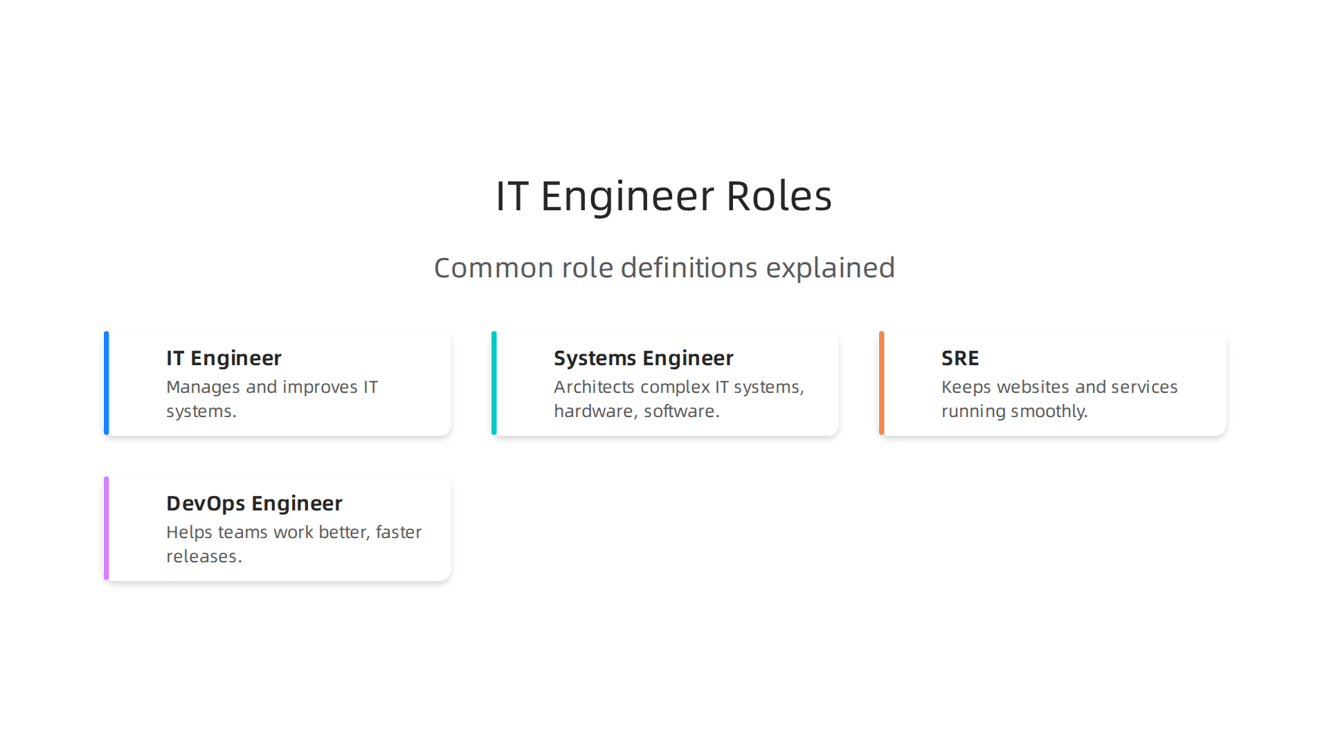The width and height of the screenshot is (1329, 747).
Task: Click the "IT Engineer" card heading
Action: [224, 358]
